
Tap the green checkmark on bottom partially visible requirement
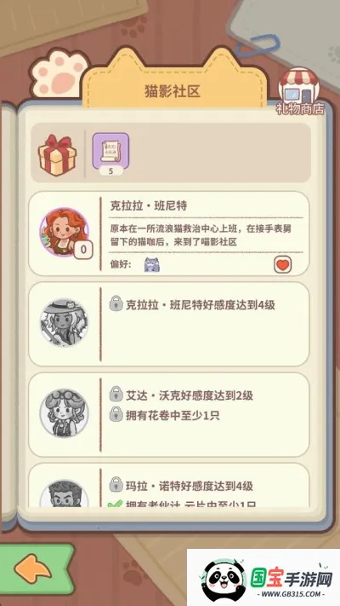click(x=115, y=504)
